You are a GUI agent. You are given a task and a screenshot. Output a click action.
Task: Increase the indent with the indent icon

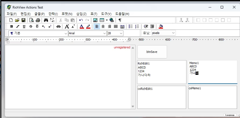(x=152, y=26)
